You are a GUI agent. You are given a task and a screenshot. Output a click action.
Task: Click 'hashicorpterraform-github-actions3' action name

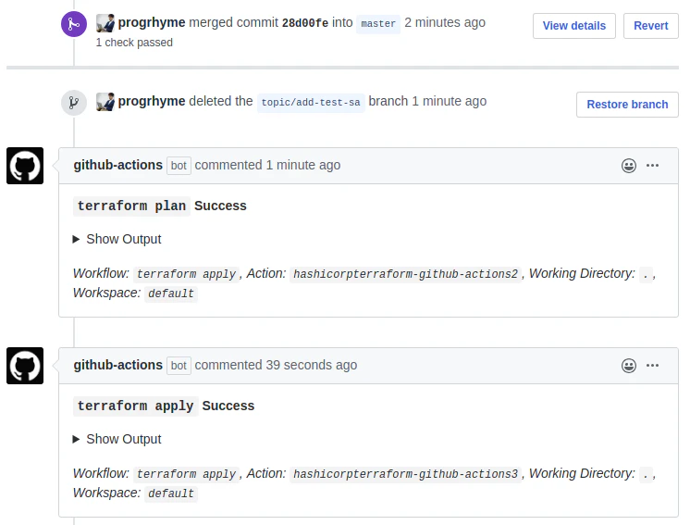tap(405, 474)
